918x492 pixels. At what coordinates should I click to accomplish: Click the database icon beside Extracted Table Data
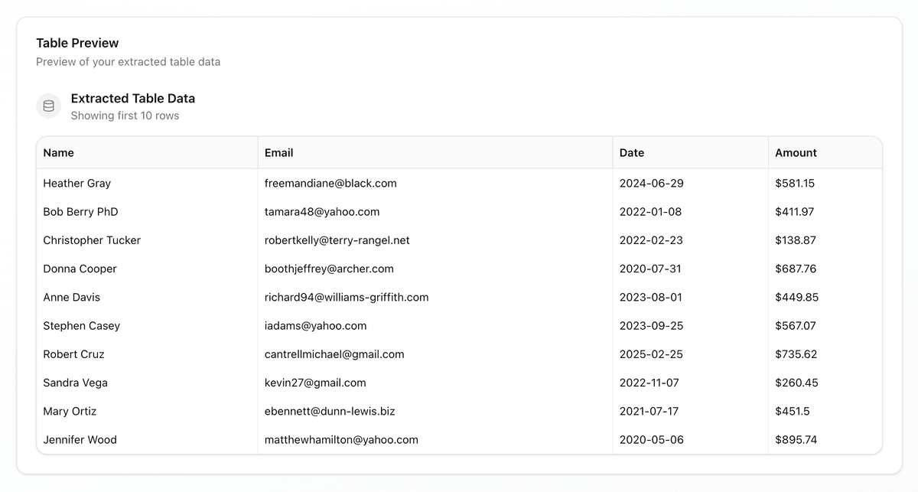[48, 106]
